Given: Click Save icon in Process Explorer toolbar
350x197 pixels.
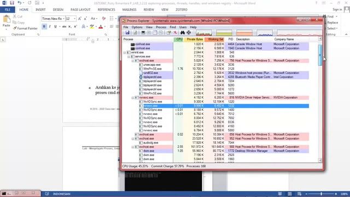Looking at the screenshot, I should click(x=127, y=33).
